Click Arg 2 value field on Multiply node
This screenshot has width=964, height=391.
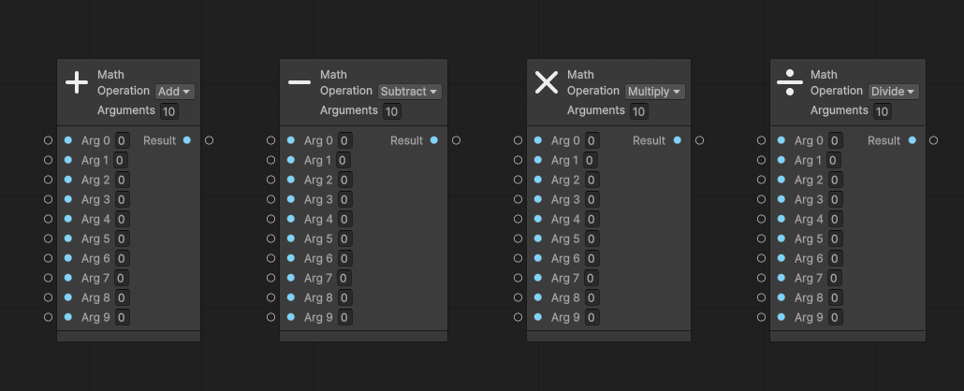[x=592, y=180]
